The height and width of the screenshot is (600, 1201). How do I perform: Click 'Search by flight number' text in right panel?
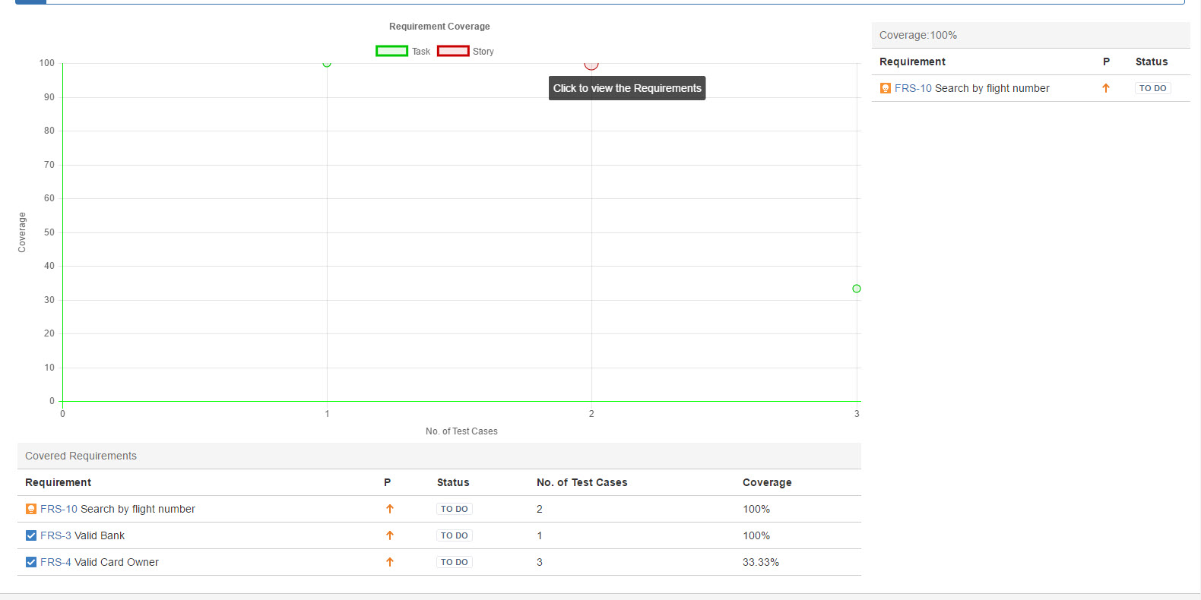(x=992, y=88)
